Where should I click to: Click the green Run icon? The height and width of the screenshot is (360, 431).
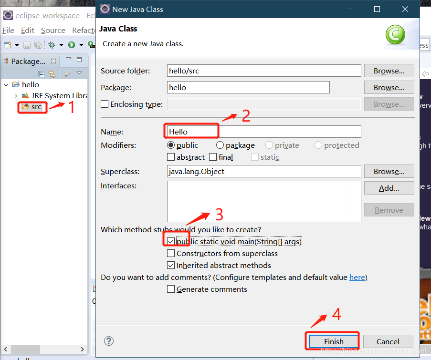click(72, 45)
